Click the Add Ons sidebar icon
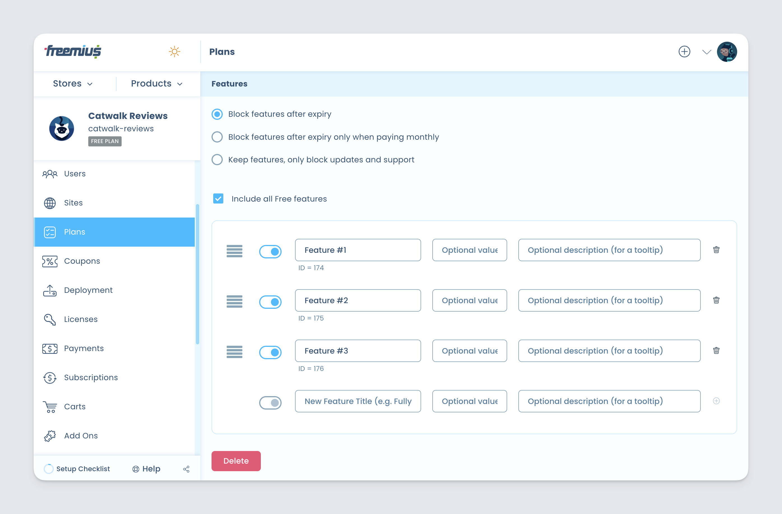The height and width of the screenshot is (514, 782). pyautogui.click(x=50, y=435)
